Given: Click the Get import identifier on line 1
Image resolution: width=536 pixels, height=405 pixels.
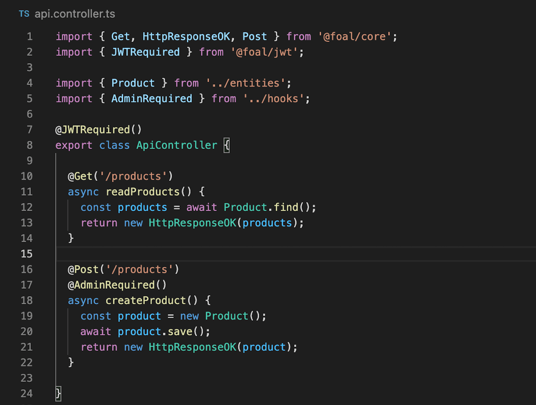Looking at the screenshot, I should [x=121, y=37].
